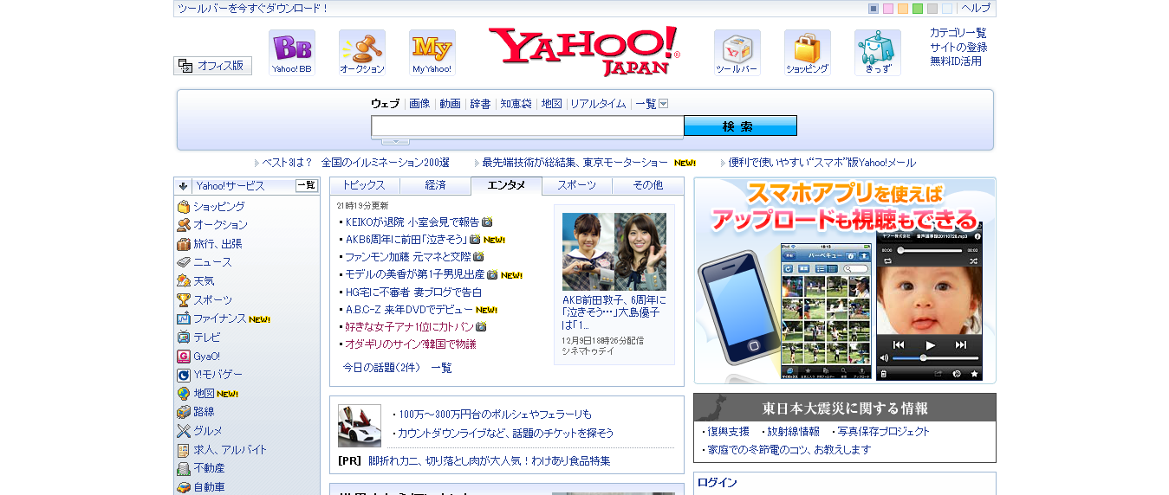1169x495 pixels.
Task: Click the 旅行、出張 sidebar icon
Action: (x=184, y=244)
